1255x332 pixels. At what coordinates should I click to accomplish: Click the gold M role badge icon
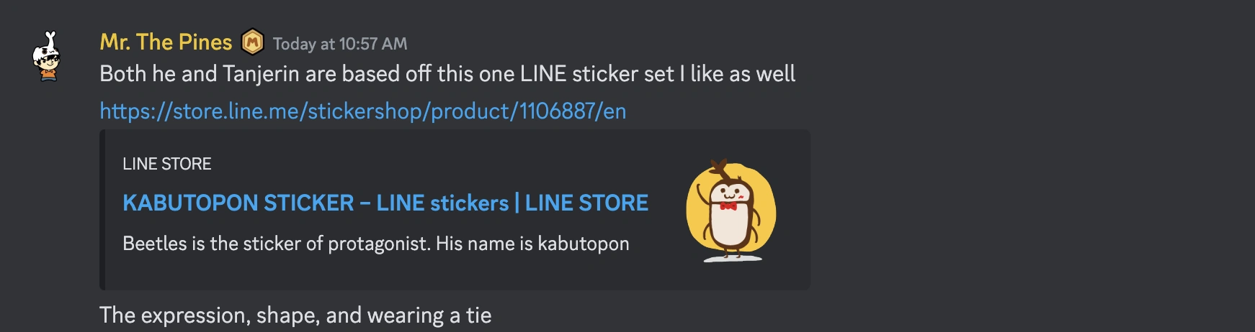point(252,42)
